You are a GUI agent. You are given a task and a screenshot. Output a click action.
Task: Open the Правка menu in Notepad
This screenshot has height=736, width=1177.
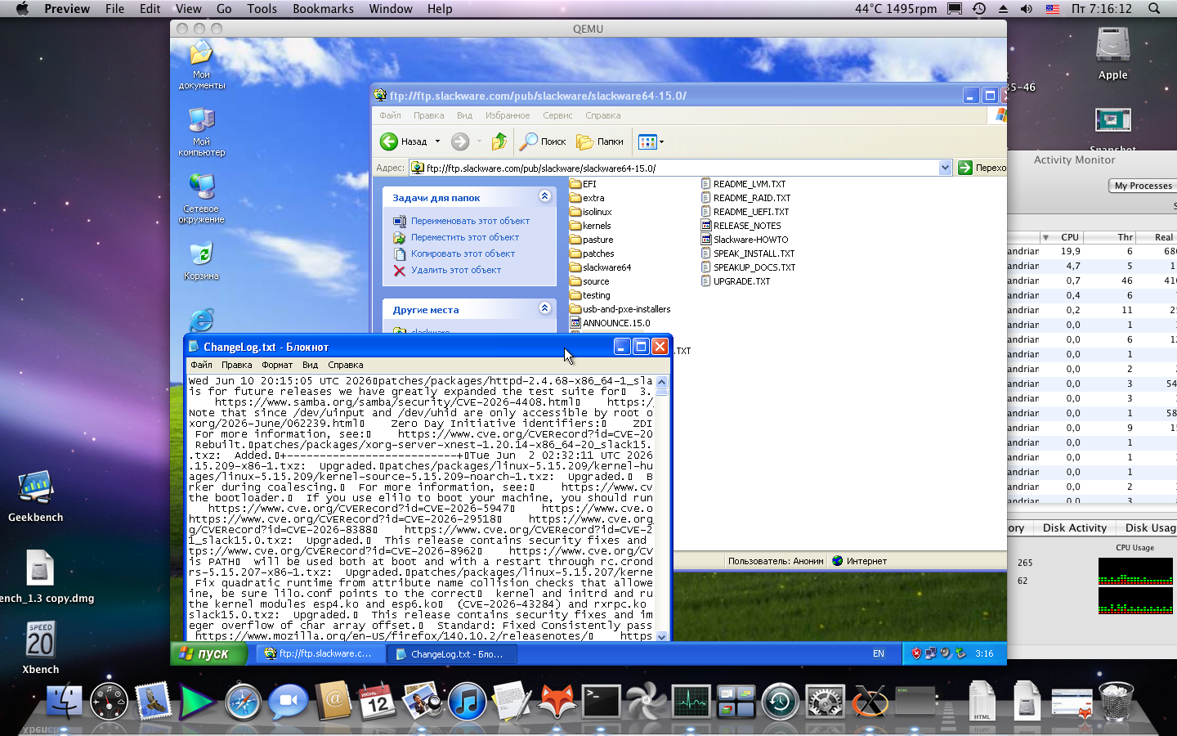[236, 365]
